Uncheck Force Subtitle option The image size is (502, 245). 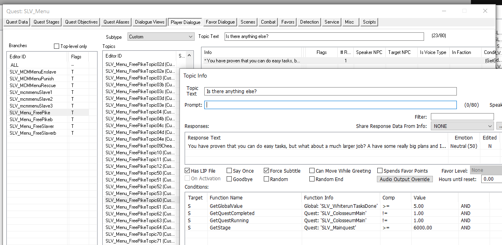[267, 171]
